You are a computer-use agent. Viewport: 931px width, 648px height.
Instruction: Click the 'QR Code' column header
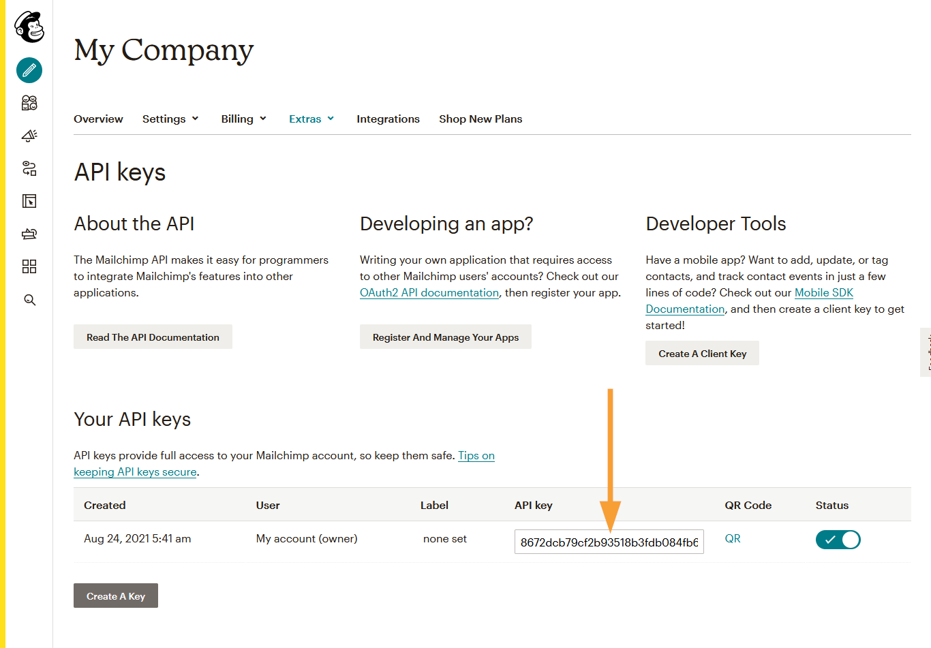tap(748, 505)
